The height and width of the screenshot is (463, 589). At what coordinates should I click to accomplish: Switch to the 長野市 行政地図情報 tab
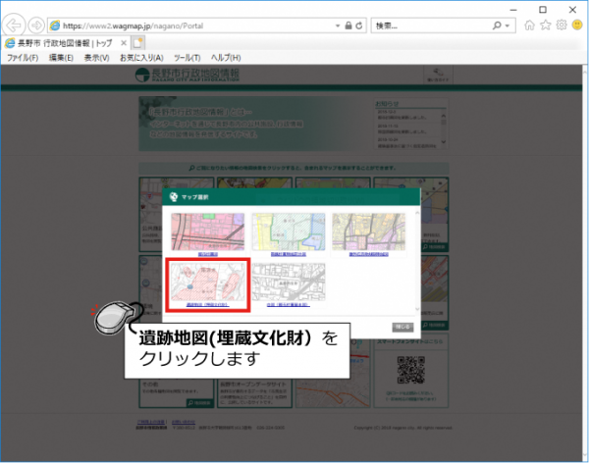[64, 42]
